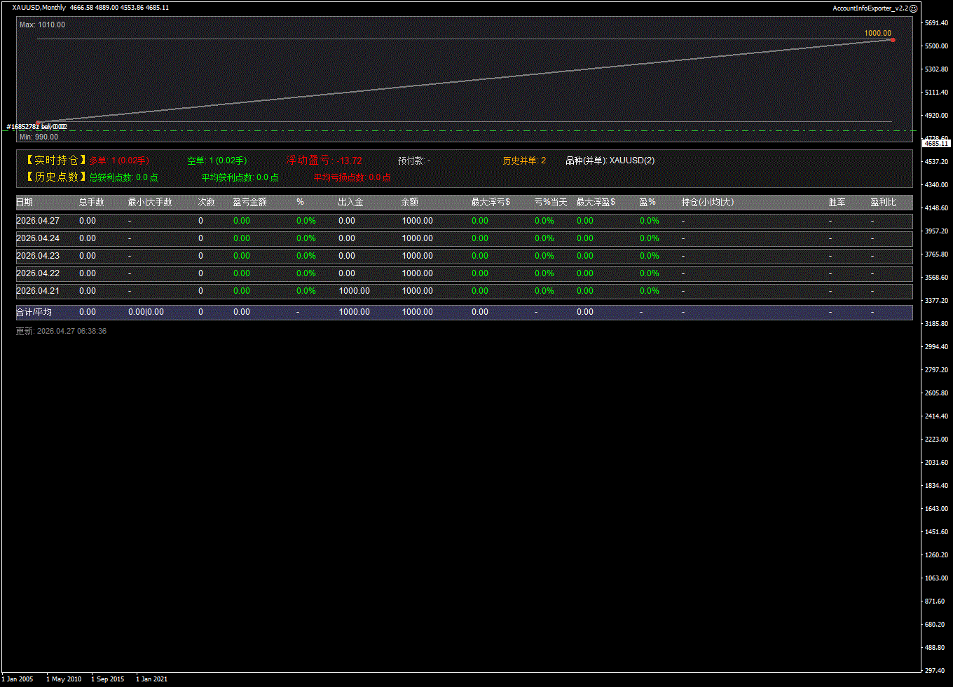Click the 盈亏金额 column header

click(x=249, y=202)
